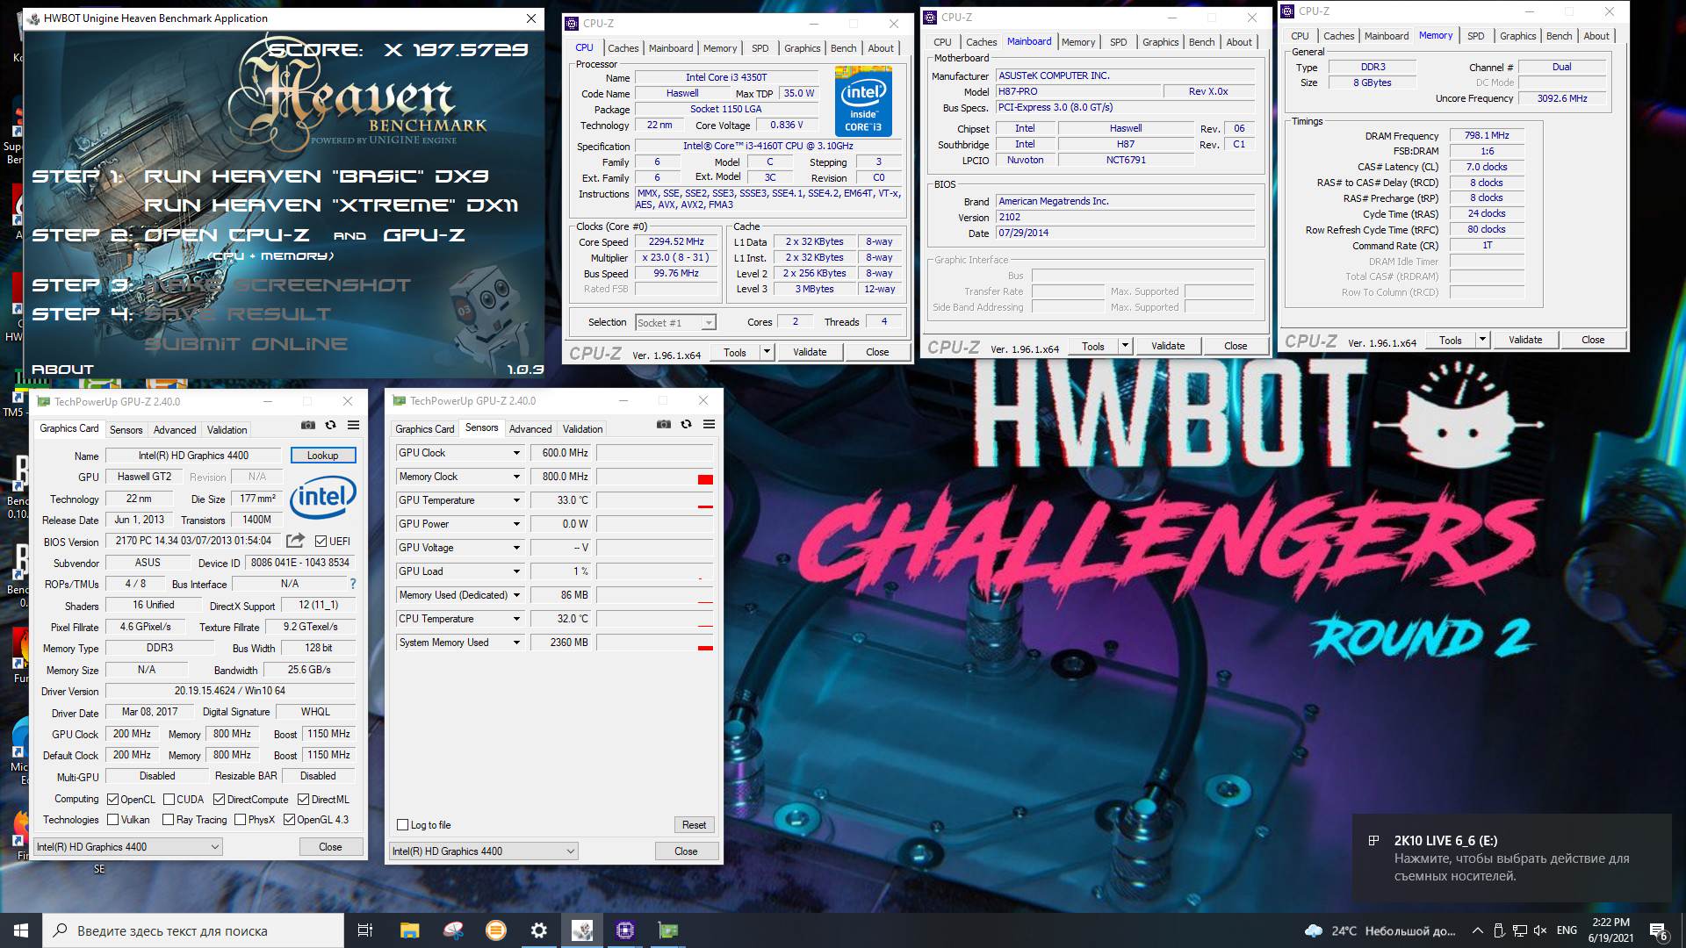Click Close in CPU-Z Memory window

[1592, 340]
